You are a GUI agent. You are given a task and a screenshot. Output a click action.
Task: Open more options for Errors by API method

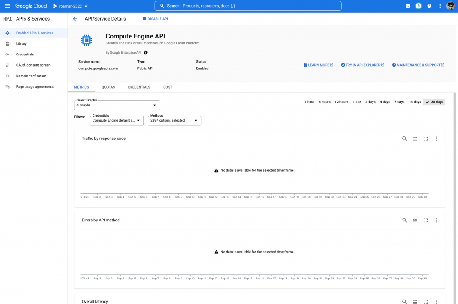tap(437, 220)
